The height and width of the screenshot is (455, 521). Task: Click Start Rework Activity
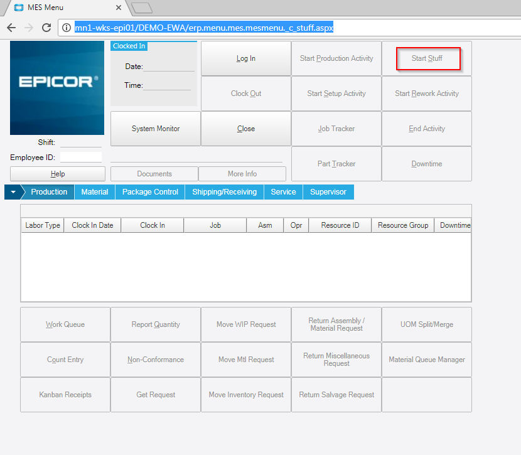click(427, 94)
